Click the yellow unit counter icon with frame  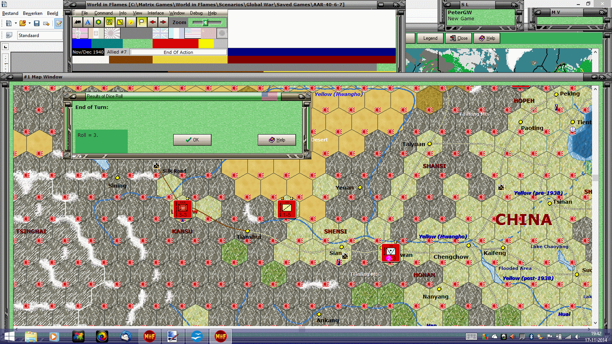coord(109,22)
